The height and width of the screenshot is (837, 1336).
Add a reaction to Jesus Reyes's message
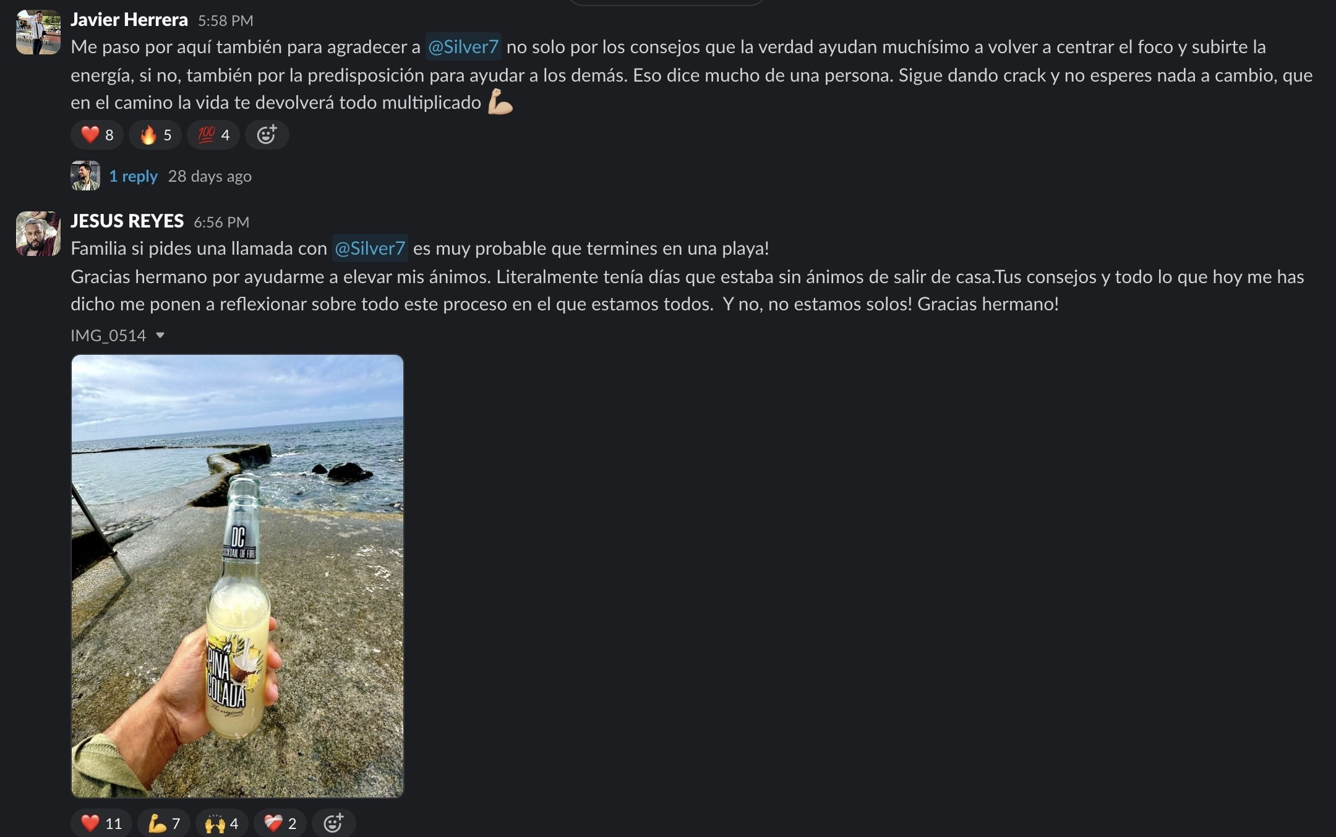pos(333,823)
